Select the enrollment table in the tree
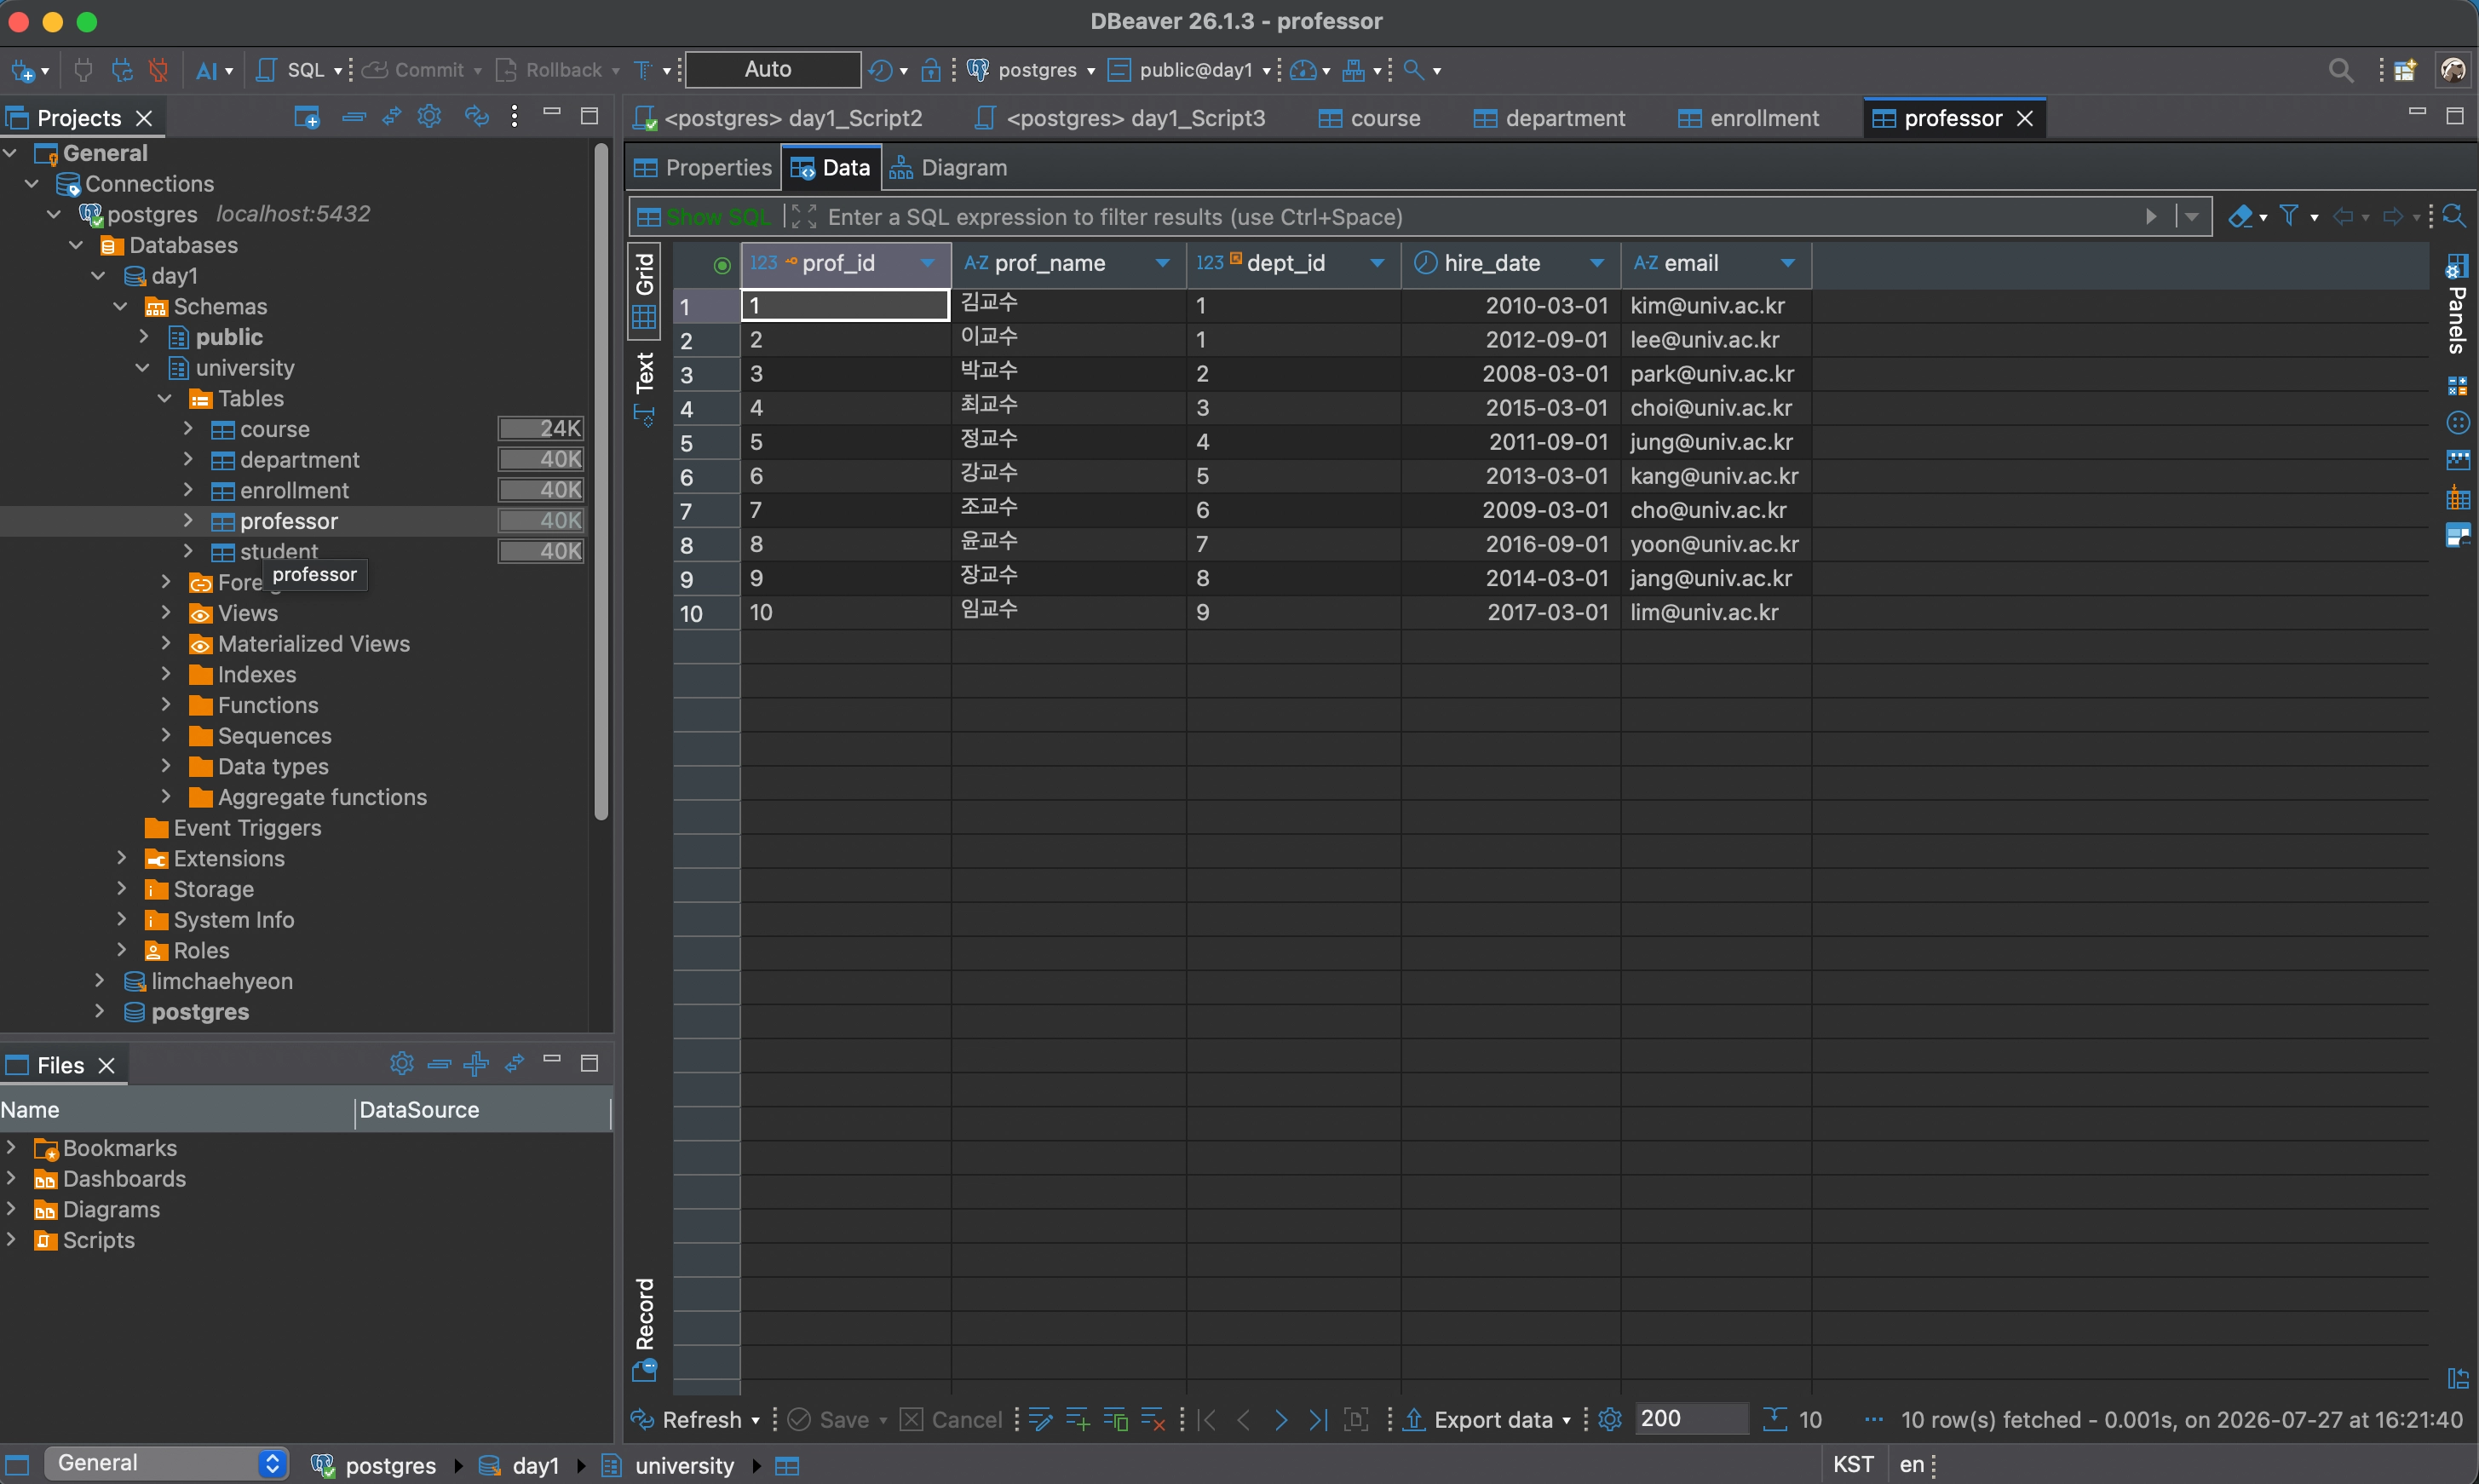 [x=294, y=490]
